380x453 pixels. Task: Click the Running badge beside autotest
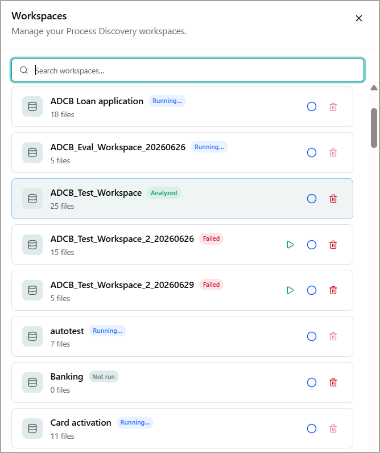(x=108, y=331)
